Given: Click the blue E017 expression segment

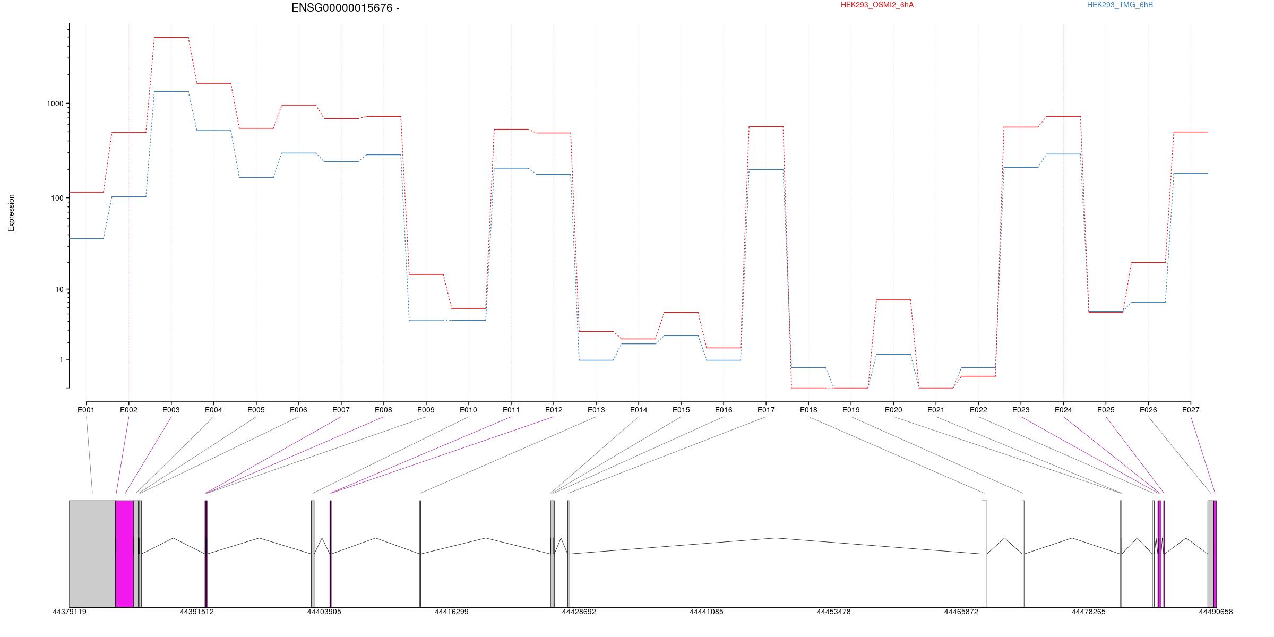Looking at the screenshot, I should (x=766, y=170).
